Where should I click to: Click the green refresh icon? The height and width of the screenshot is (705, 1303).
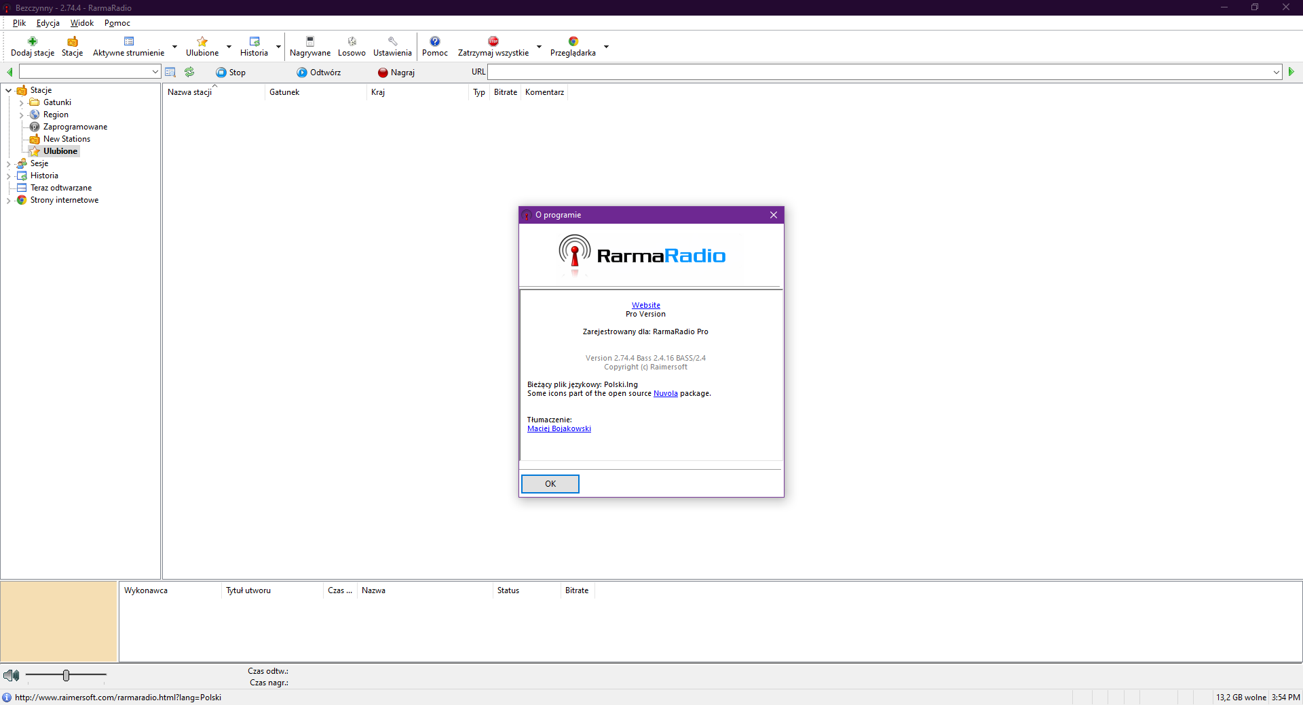(189, 72)
